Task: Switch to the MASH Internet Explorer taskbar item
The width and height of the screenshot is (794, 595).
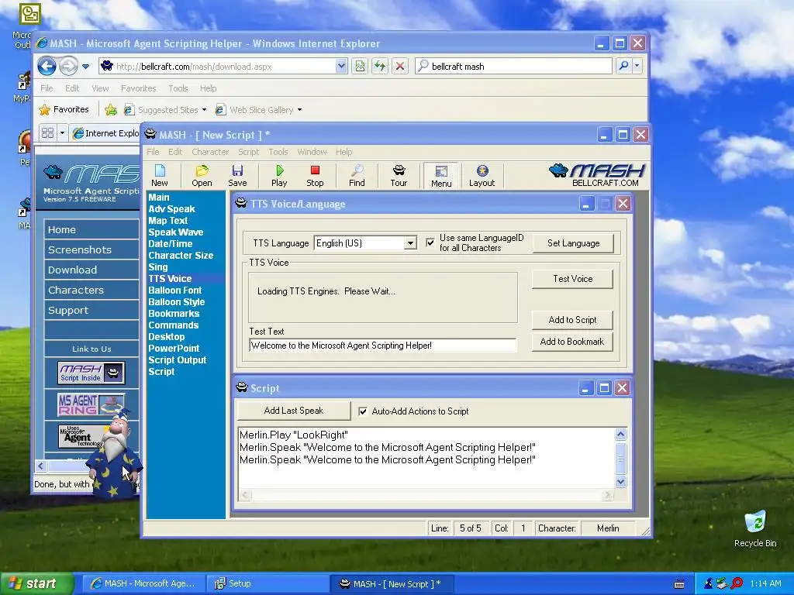Action: (x=143, y=583)
